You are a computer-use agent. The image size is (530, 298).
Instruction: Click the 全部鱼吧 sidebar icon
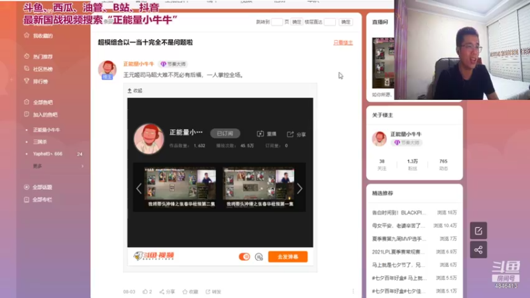click(x=26, y=102)
